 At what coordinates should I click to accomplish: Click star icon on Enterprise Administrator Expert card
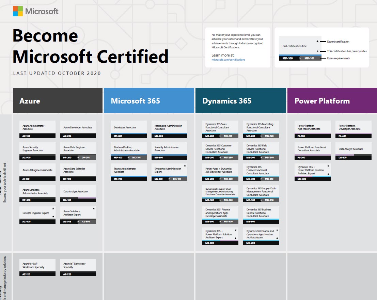coord(185,166)
